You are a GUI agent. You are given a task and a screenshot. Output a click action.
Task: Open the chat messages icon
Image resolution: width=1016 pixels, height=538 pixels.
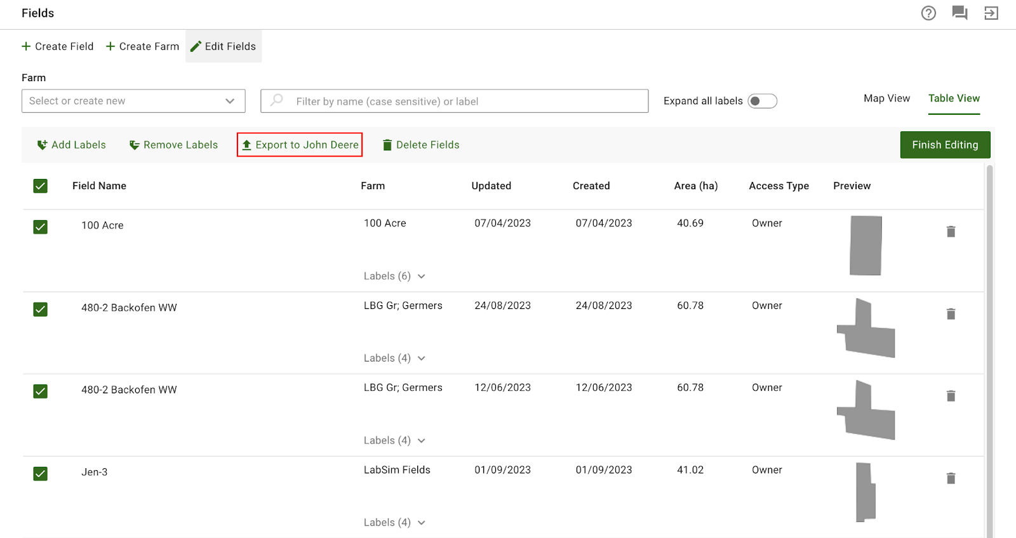pos(959,13)
